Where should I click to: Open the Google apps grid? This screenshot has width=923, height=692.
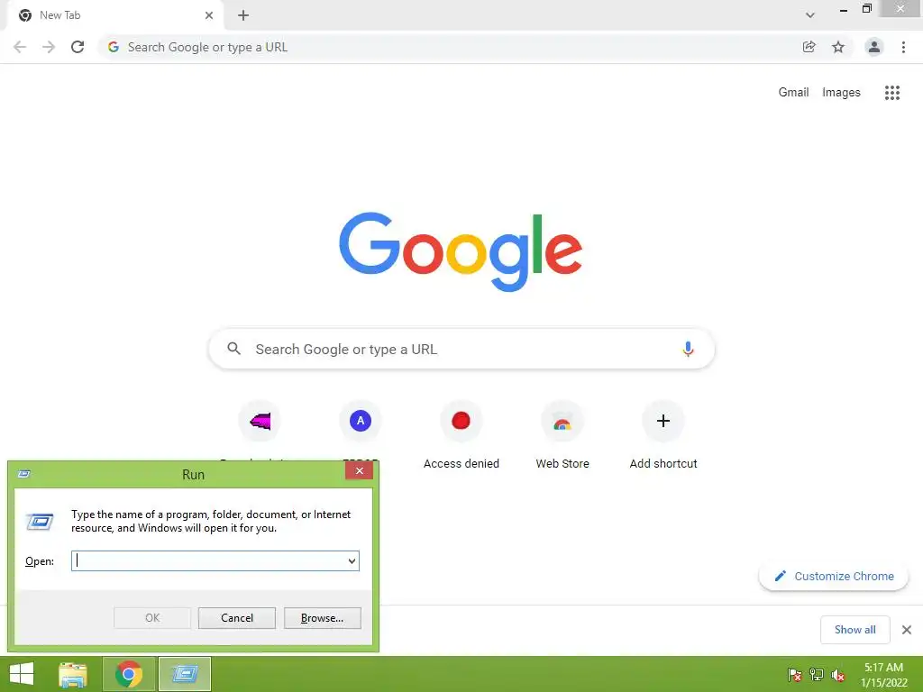coord(892,93)
